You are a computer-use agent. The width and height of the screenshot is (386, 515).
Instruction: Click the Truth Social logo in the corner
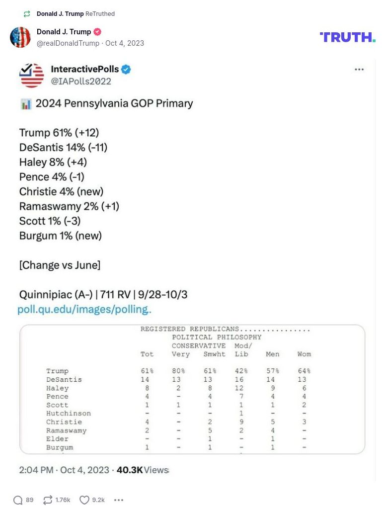tap(347, 37)
